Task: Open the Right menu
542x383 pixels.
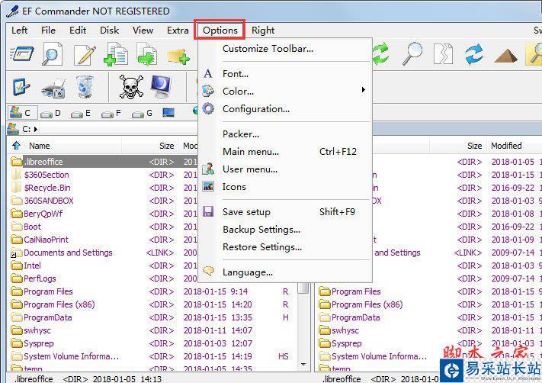Action: coord(263,31)
